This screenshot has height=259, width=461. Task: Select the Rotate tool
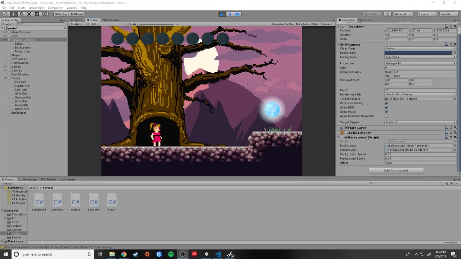pos(21,14)
